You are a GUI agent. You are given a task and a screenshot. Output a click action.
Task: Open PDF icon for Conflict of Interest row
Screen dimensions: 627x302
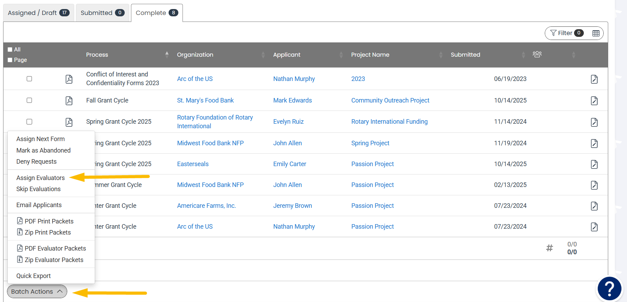click(x=69, y=79)
